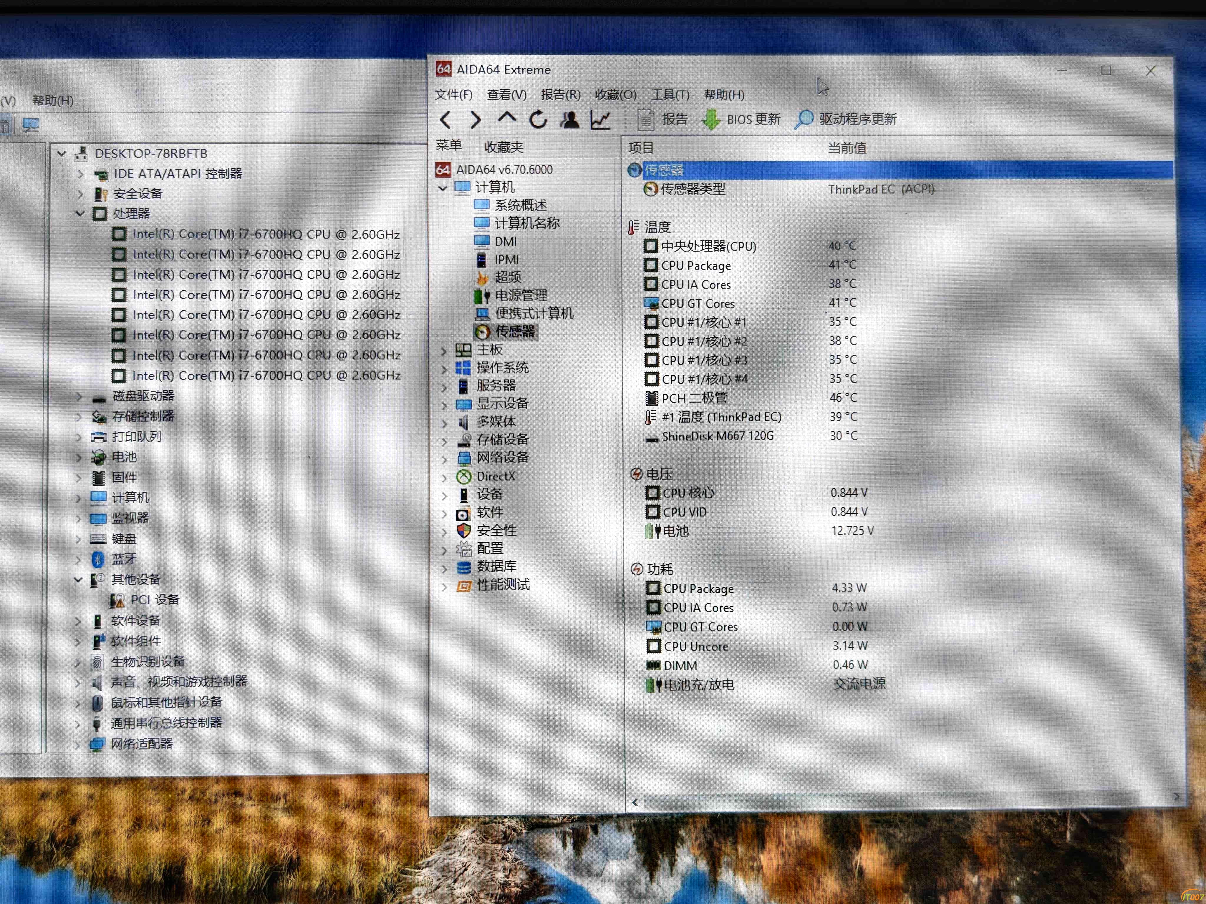This screenshot has width=1206, height=904.
Task: Click the 数据库 icon in AIDA64 tree
Action: tap(463, 567)
